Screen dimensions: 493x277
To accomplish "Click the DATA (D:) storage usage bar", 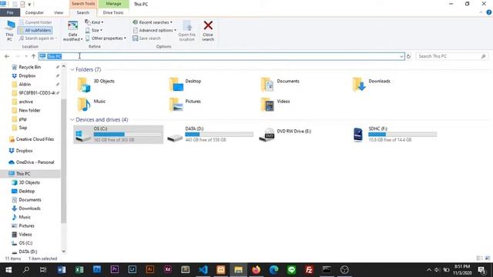I will [x=219, y=134].
